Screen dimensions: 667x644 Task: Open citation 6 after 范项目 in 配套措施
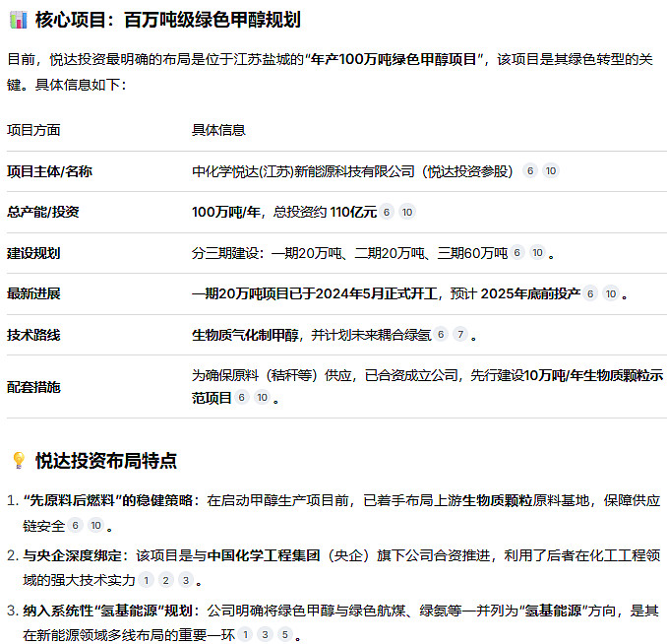(242, 398)
